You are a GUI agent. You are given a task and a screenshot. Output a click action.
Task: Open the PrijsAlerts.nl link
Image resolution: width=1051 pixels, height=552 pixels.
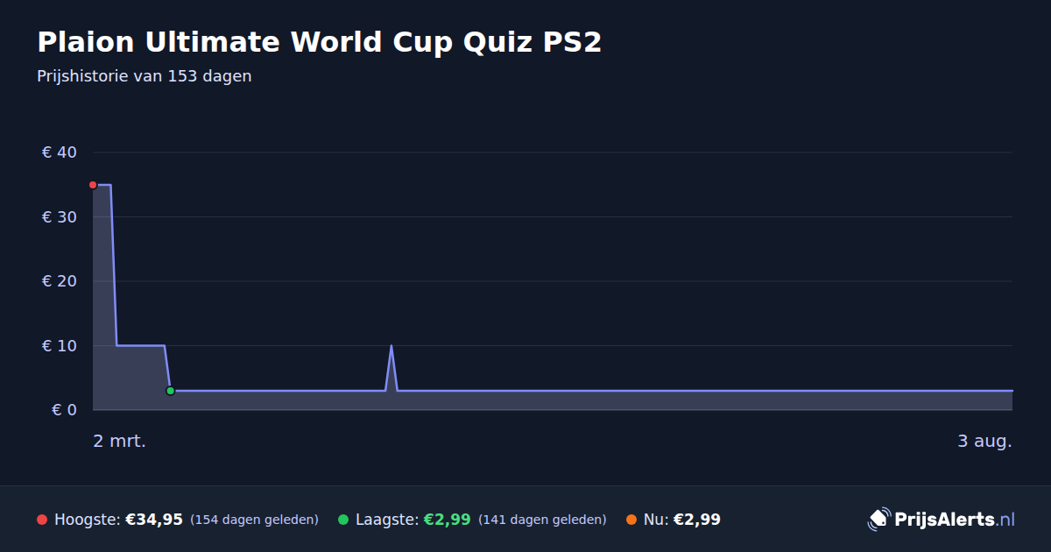pos(942,520)
